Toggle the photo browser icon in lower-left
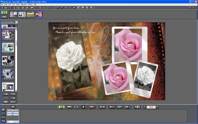Screen dimensions: 198x124 coord(3,109)
